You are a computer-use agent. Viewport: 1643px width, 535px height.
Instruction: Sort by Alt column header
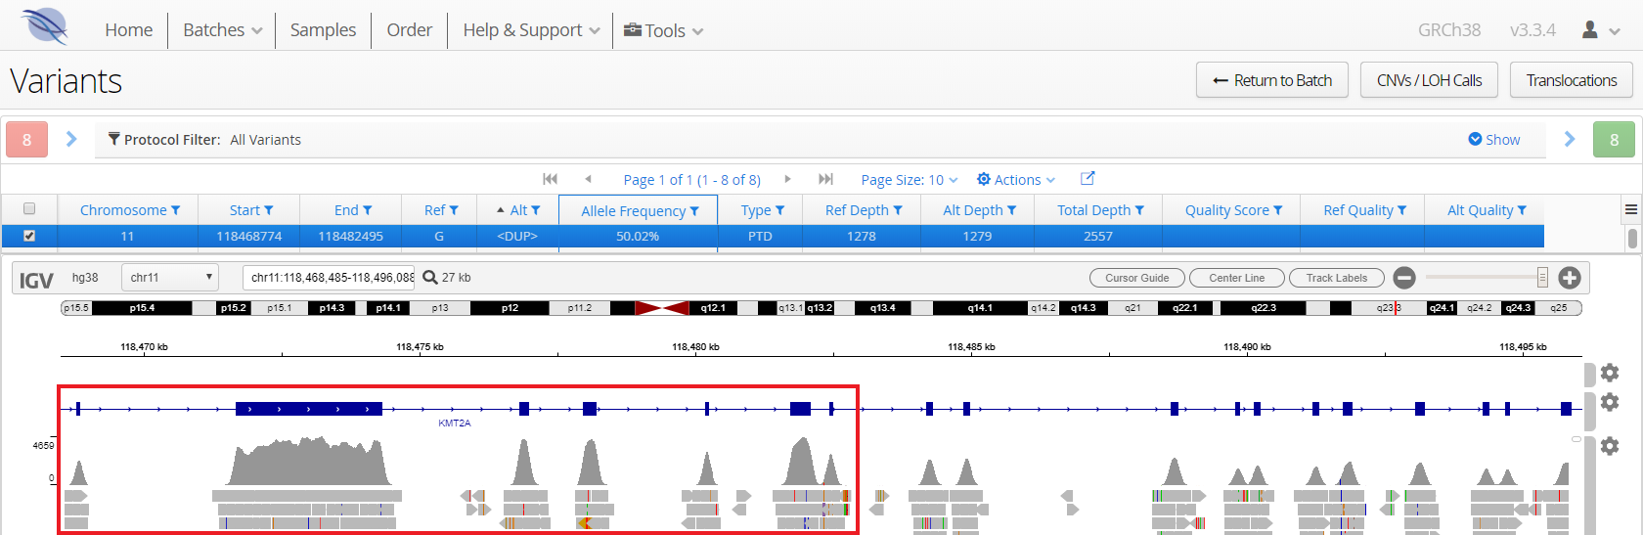point(518,210)
